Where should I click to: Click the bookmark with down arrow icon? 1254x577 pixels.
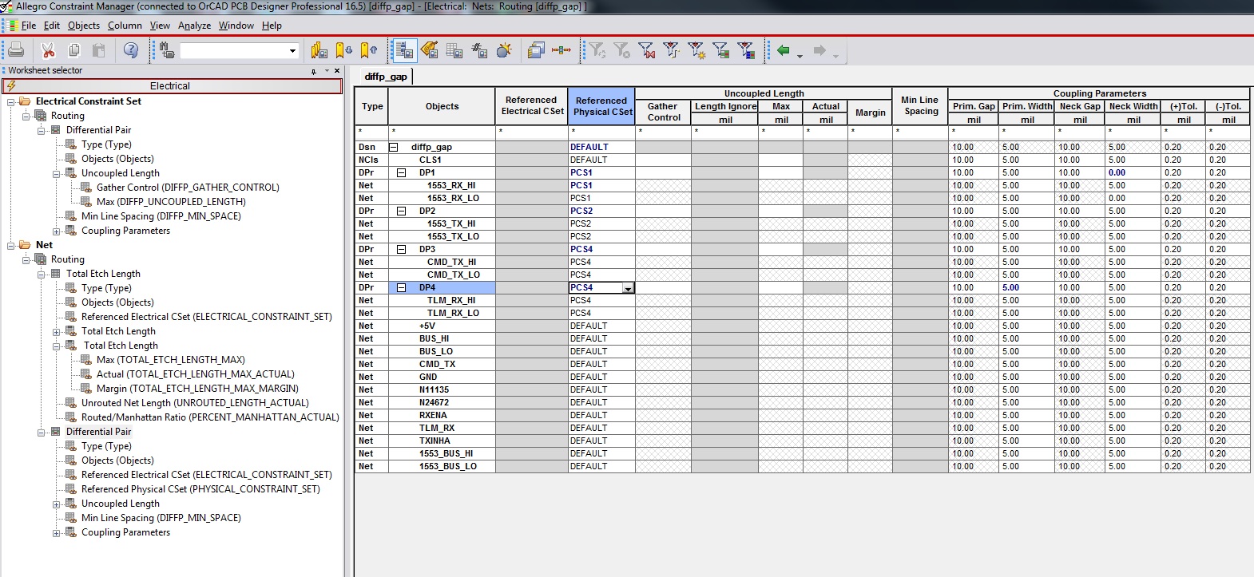click(343, 51)
